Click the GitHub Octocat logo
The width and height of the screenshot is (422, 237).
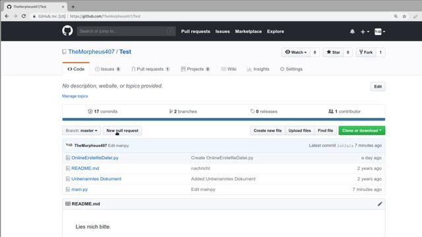pyautogui.click(x=67, y=31)
